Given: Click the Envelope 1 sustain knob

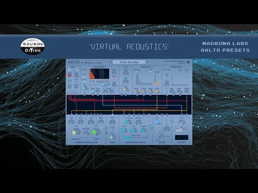Looking at the screenshot, I should (x=150, y=91).
